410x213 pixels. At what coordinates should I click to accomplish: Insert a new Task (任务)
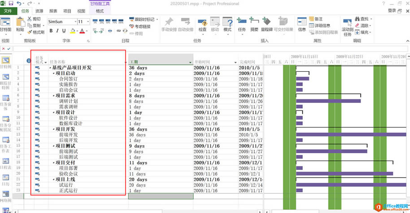pos(242,26)
